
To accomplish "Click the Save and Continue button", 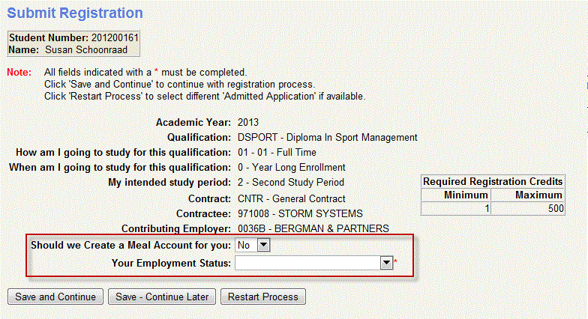I will (x=55, y=297).
